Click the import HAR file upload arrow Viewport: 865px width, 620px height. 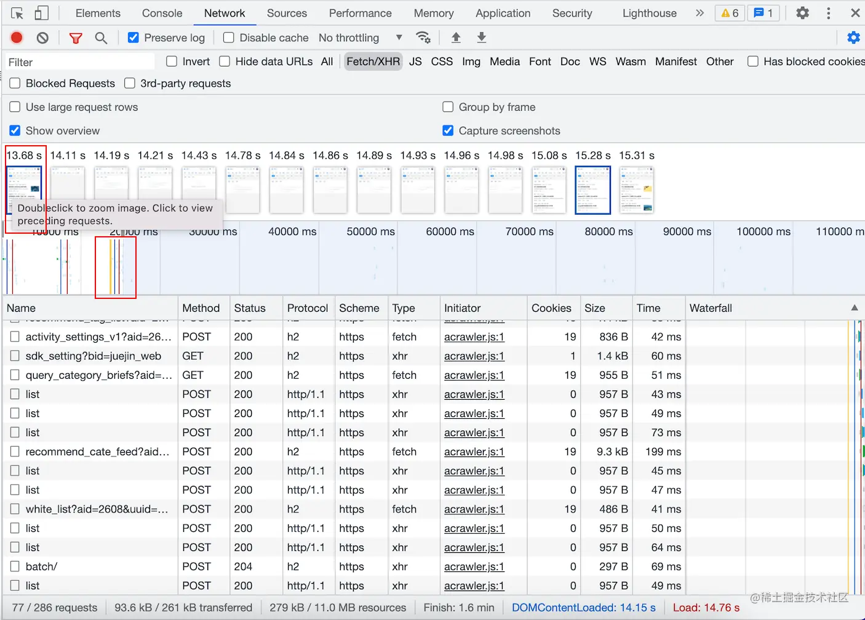pyautogui.click(x=456, y=38)
